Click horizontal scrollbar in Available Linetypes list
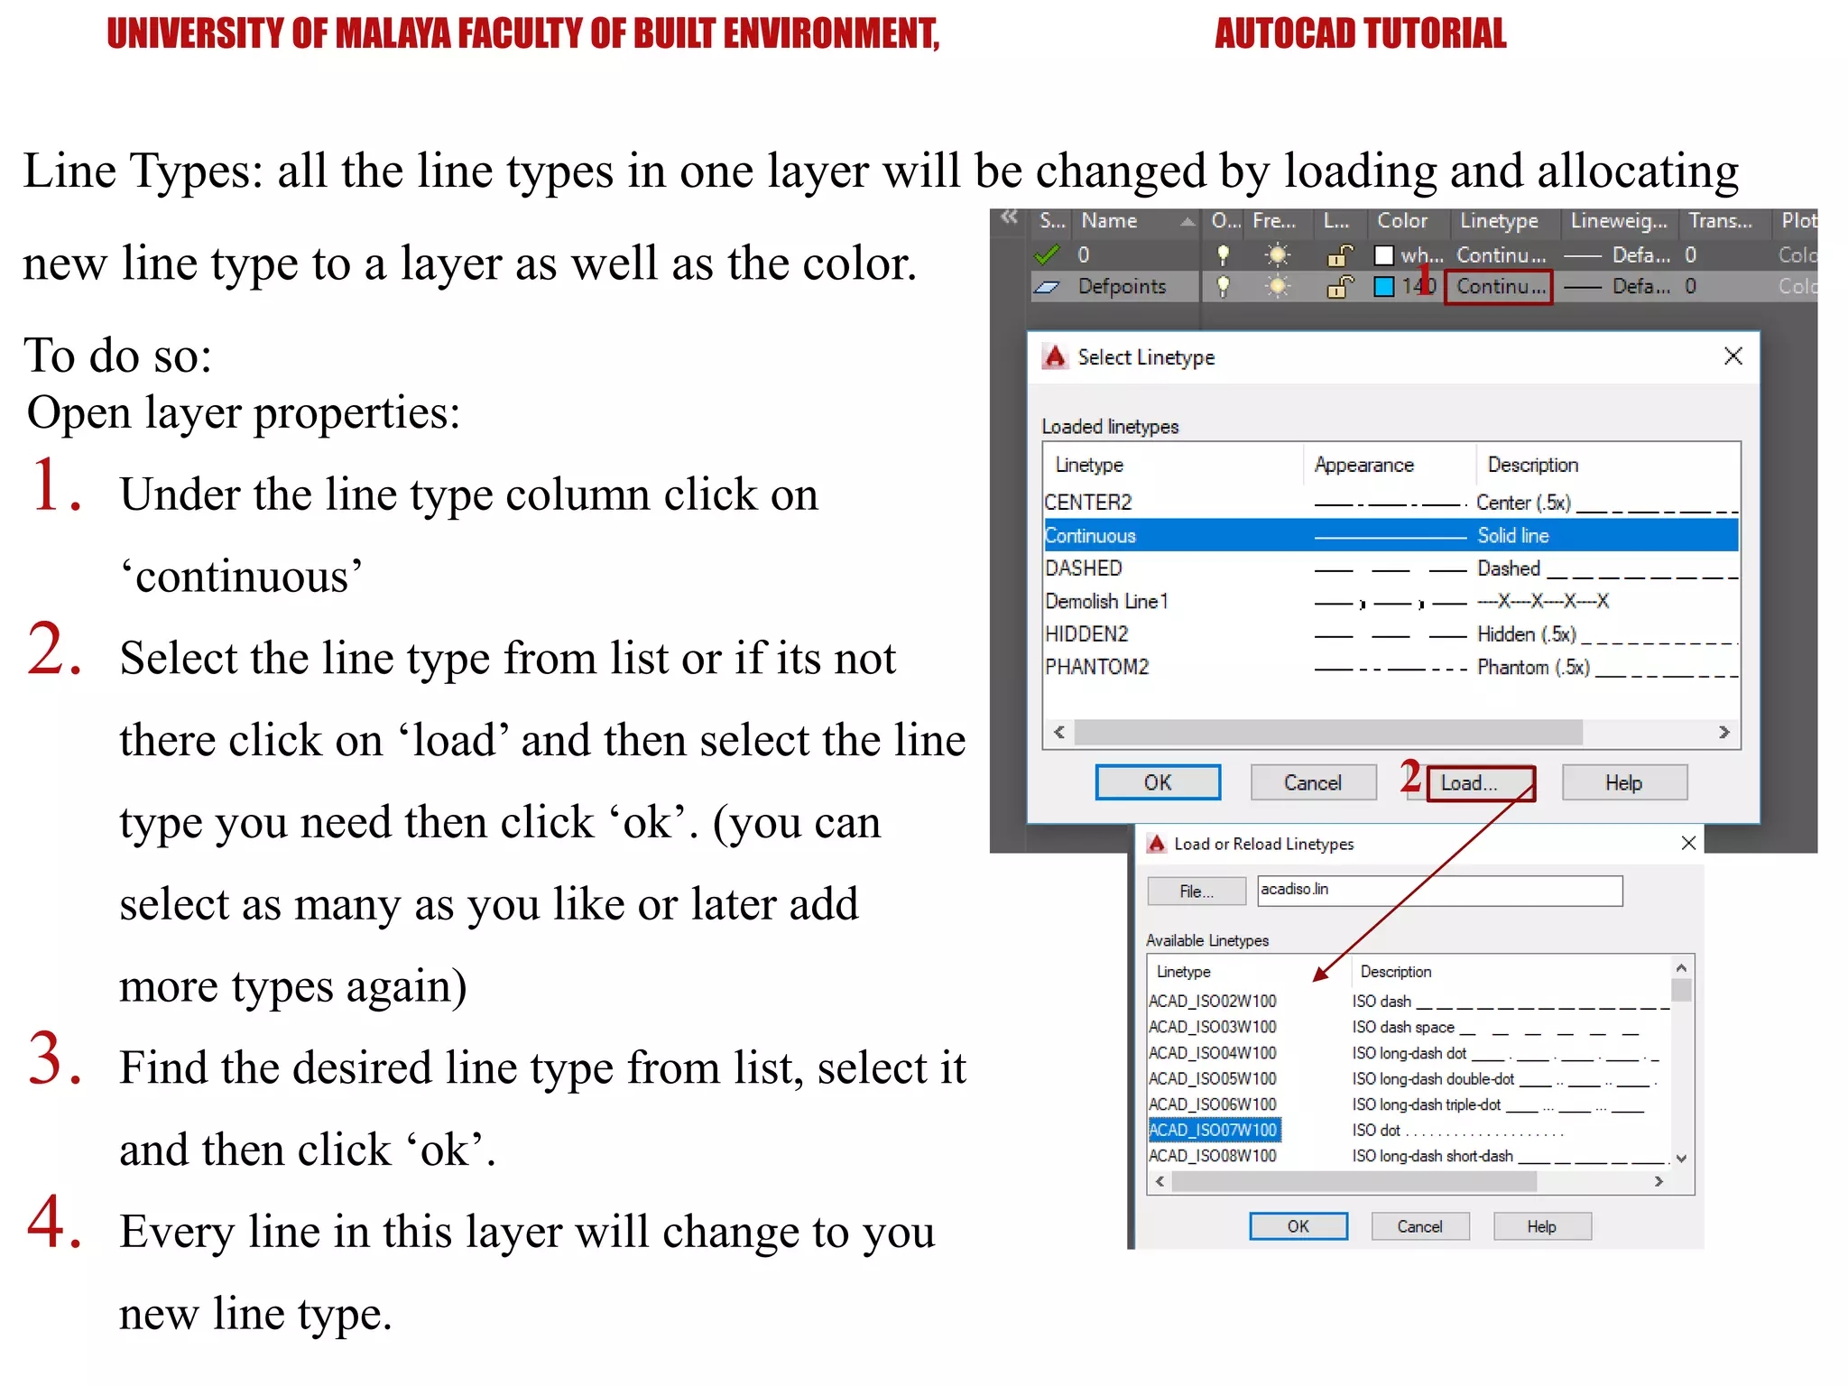1848x1386 pixels. (x=1354, y=1181)
